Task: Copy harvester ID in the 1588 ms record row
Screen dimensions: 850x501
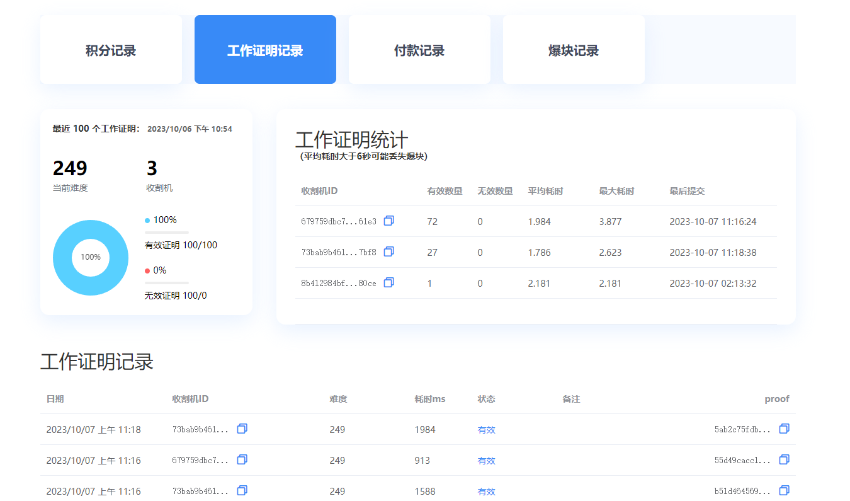Action: [242, 490]
